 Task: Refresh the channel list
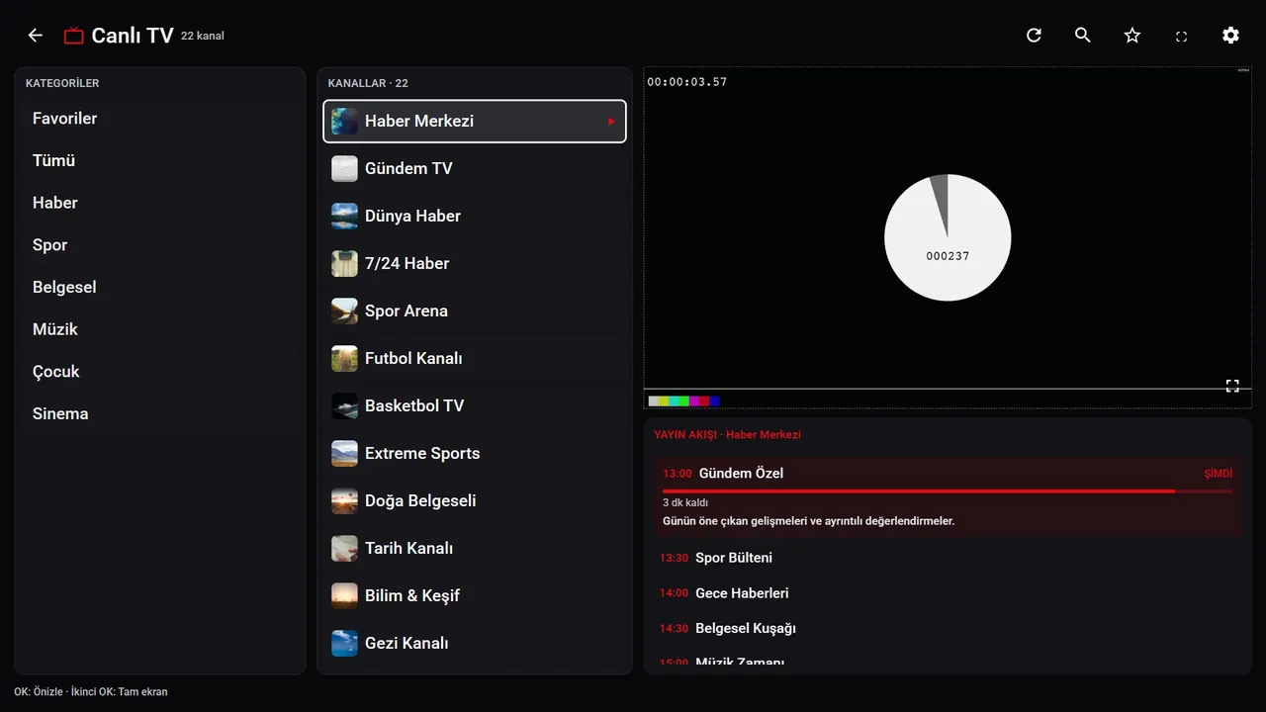tap(1034, 36)
